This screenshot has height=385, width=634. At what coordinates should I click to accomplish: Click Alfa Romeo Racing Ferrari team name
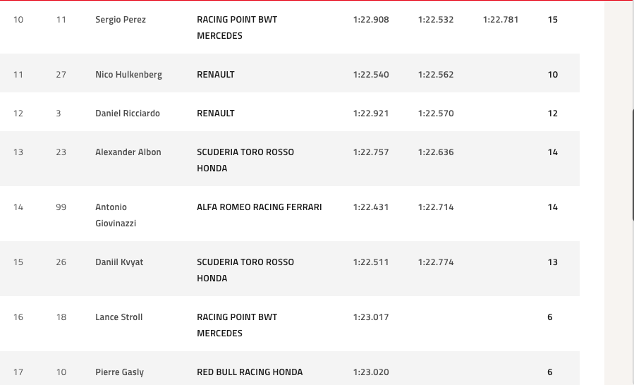[260, 207]
